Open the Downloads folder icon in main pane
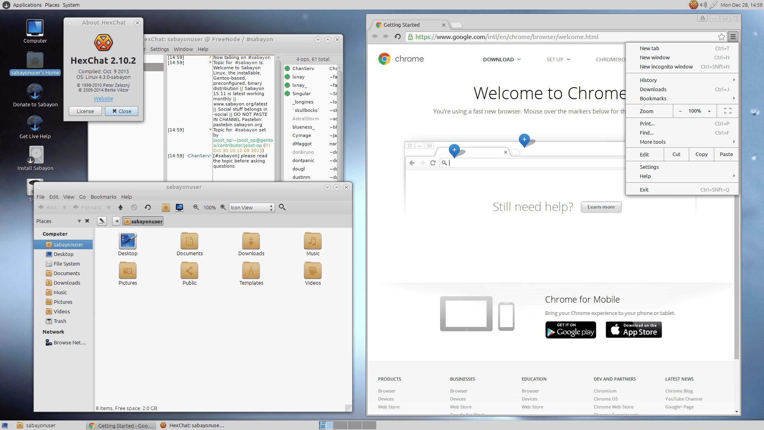The height and width of the screenshot is (430, 764). [x=251, y=244]
